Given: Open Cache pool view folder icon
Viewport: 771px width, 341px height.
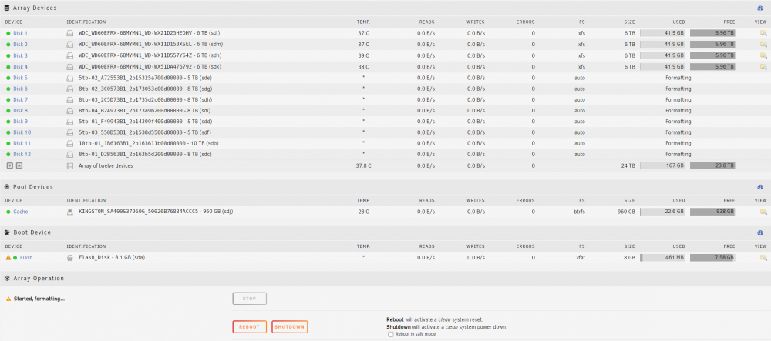Looking at the screenshot, I should pos(763,212).
